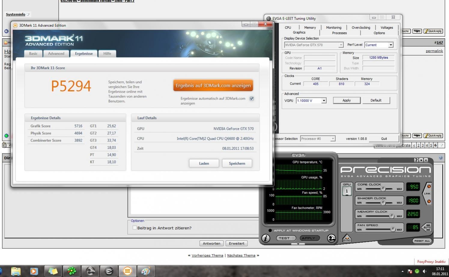The width and height of the screenshot is (449, 277).
Task: Click Apply next to VGPU in E-LEET
Action: tap(347, 100)
